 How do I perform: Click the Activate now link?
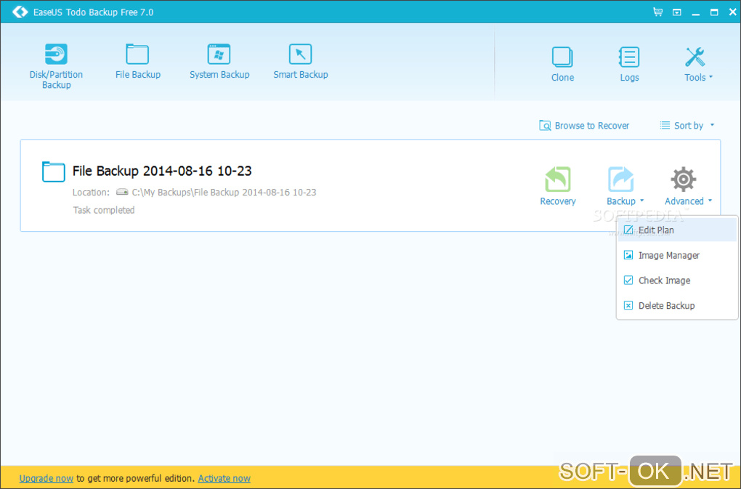tap(224, 478)
